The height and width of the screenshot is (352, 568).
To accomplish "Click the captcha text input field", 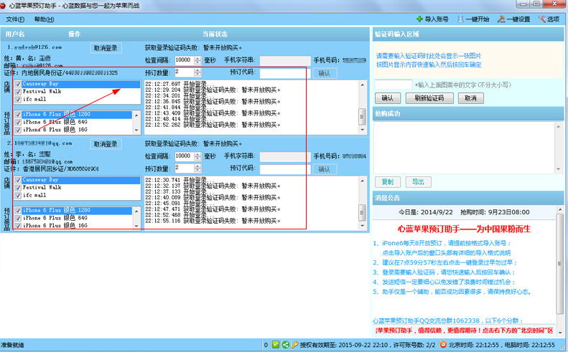I will click(x=394, y=85).
